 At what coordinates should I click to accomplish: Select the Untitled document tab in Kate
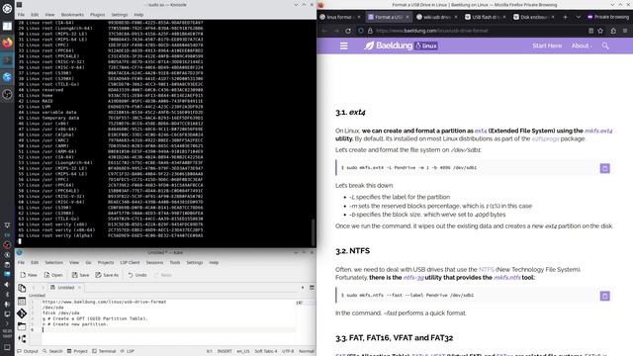[x=66, y=288]
